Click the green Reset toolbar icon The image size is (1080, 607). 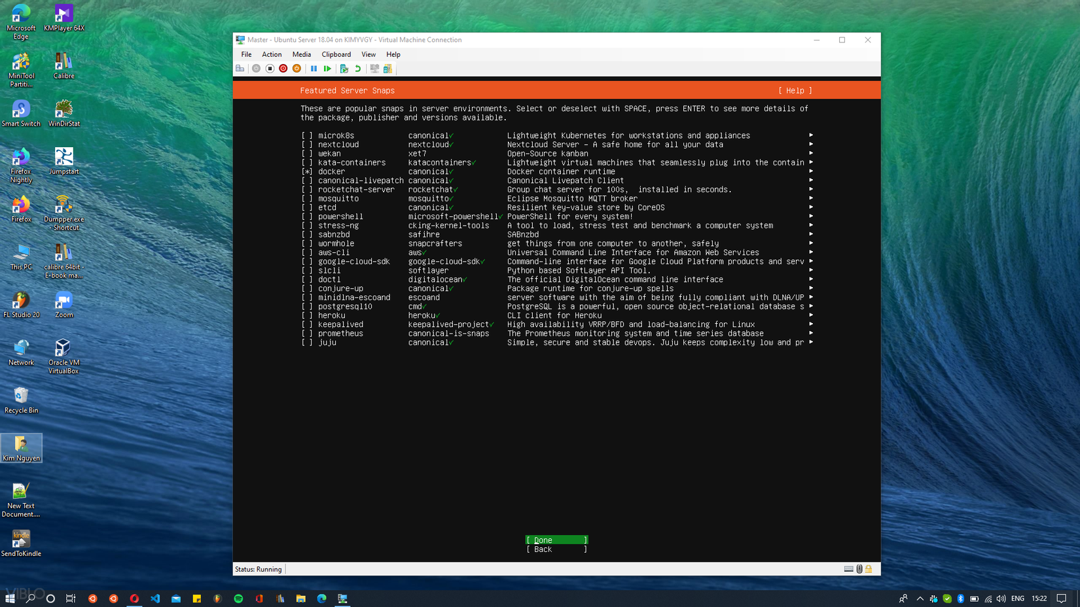327,69
